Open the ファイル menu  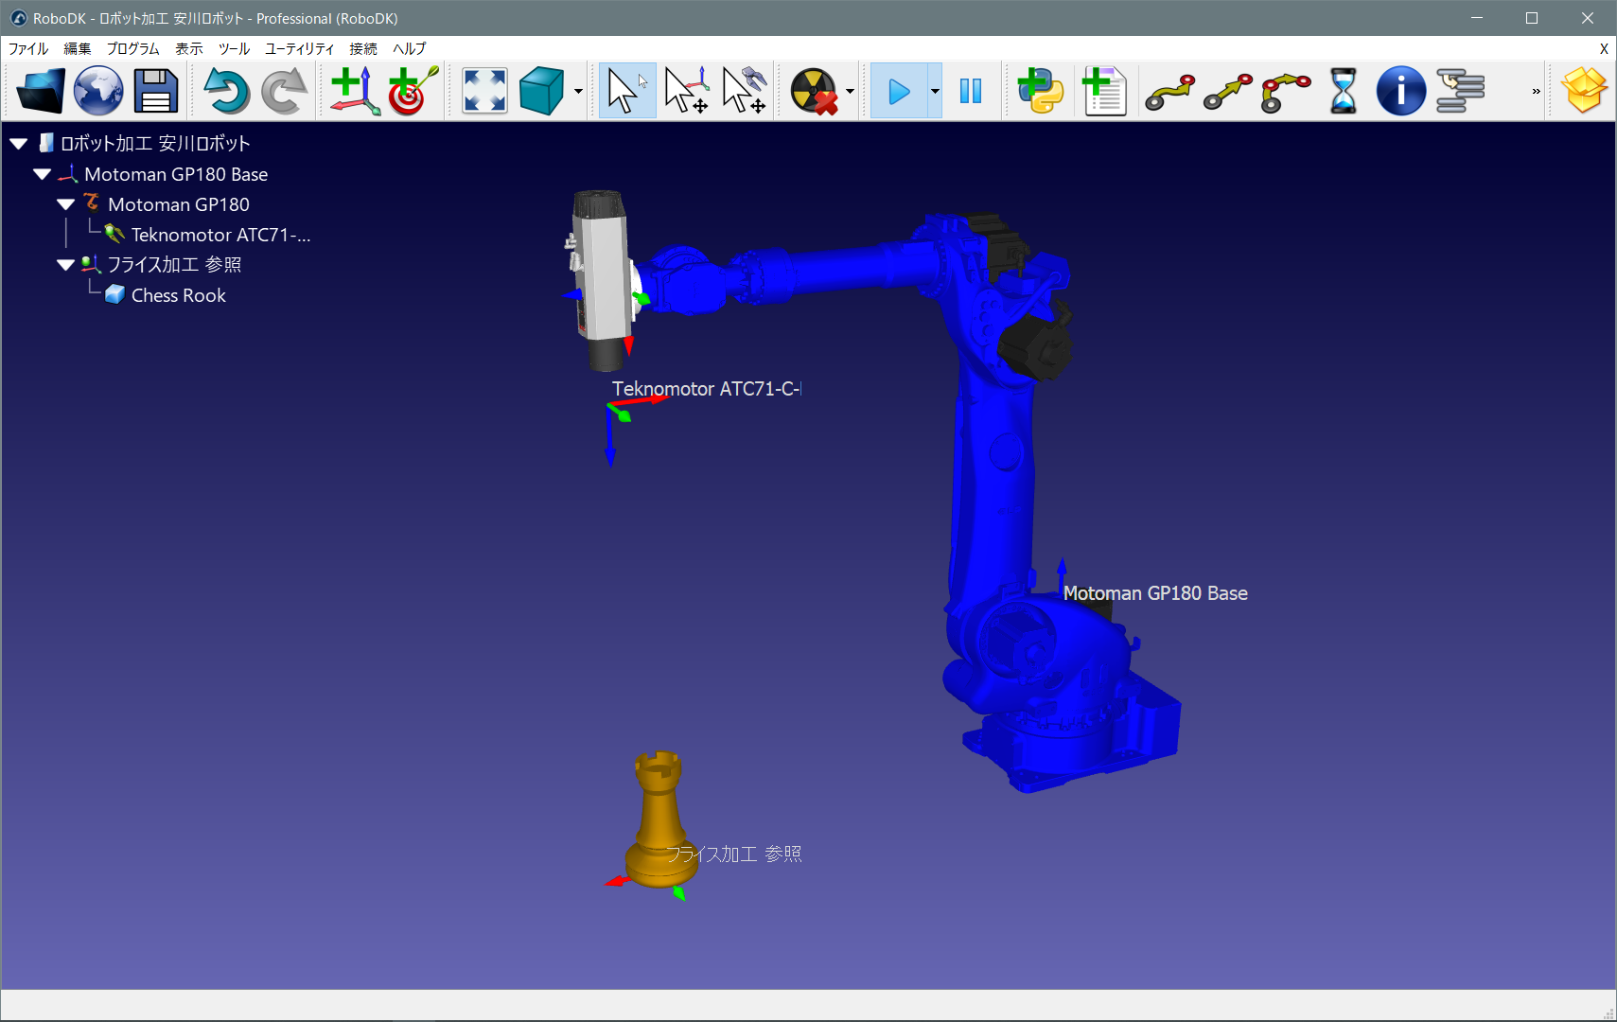click(x=28, y=49)
